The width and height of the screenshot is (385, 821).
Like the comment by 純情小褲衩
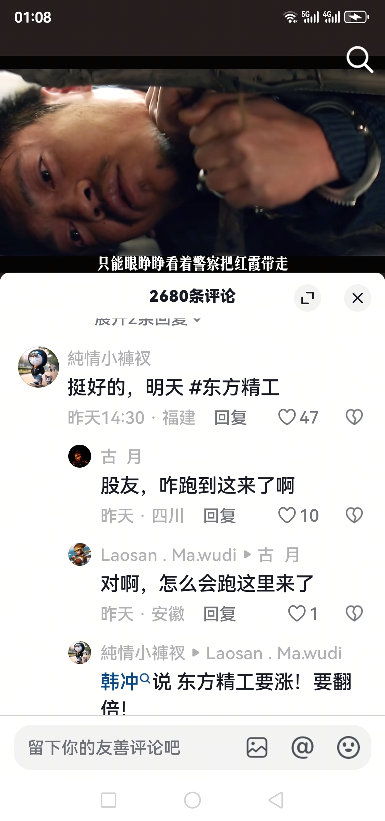(298, 417)
